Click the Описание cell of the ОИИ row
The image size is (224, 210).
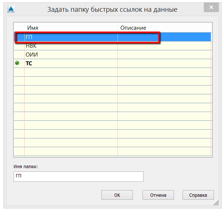(165, 55)
